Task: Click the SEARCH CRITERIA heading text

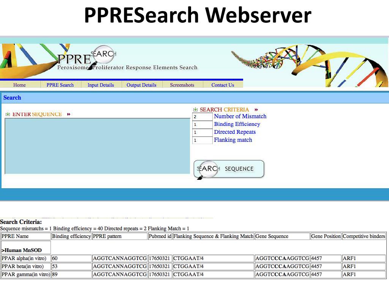Action: pyautogui.click(x=224, y=109)
